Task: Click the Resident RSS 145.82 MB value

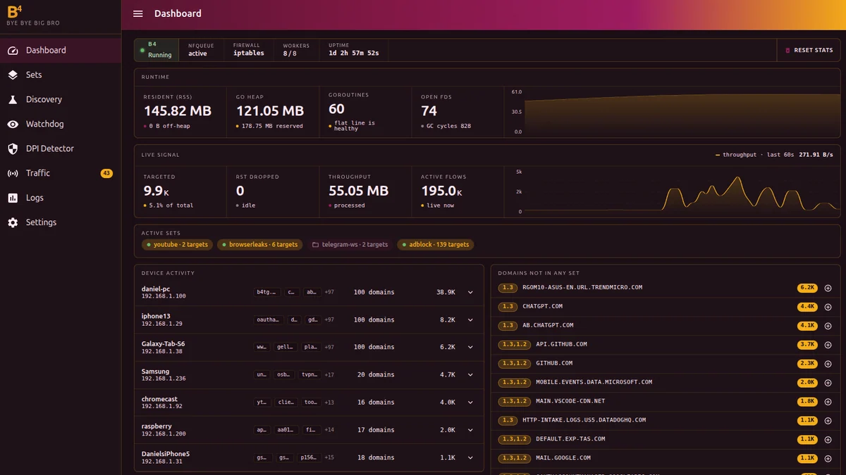Action: tap(178, 111)
